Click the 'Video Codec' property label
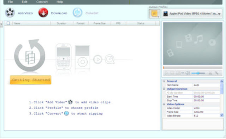 pos(173,108)
